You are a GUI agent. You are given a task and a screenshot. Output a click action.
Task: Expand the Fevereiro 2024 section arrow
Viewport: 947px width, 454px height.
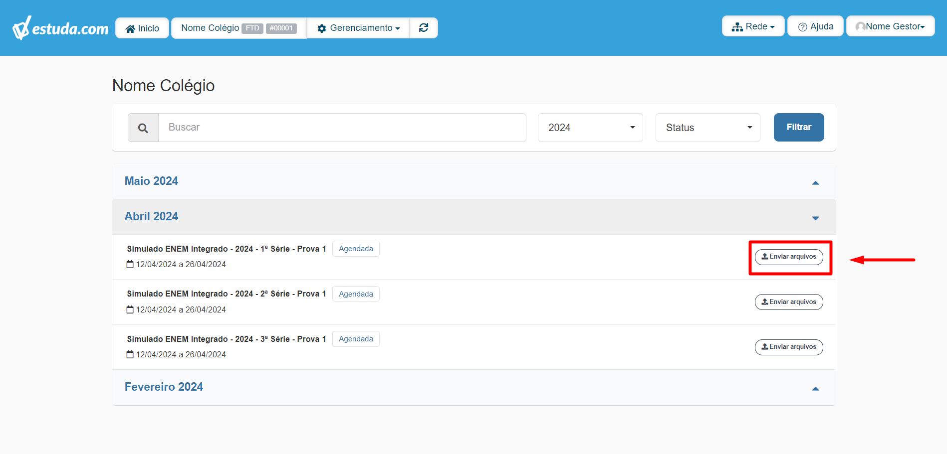[815, 389]
